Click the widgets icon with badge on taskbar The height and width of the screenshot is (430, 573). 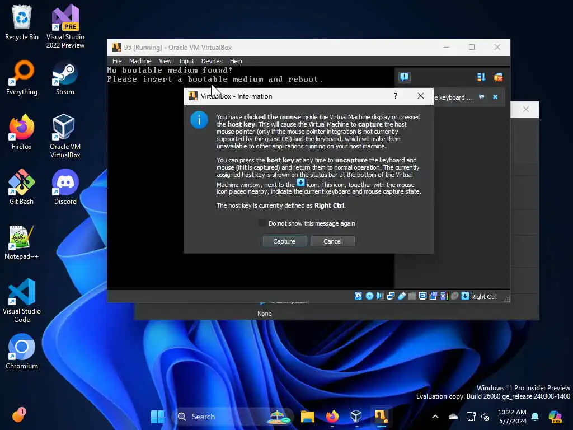(18, 415)
